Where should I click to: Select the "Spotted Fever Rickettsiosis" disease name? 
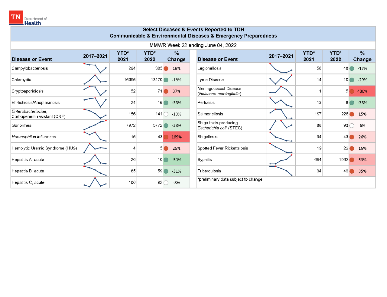[x=223, y=148]
